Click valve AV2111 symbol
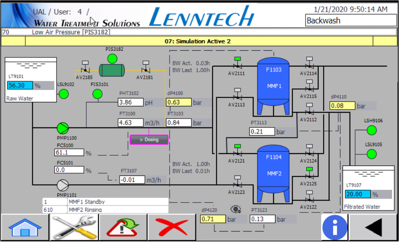 [x=237, y=64]
